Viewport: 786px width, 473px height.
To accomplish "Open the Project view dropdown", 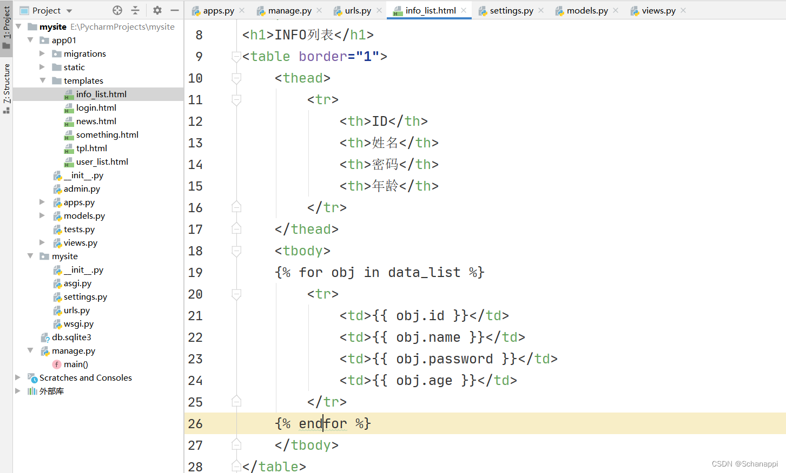I will (69, 11).
